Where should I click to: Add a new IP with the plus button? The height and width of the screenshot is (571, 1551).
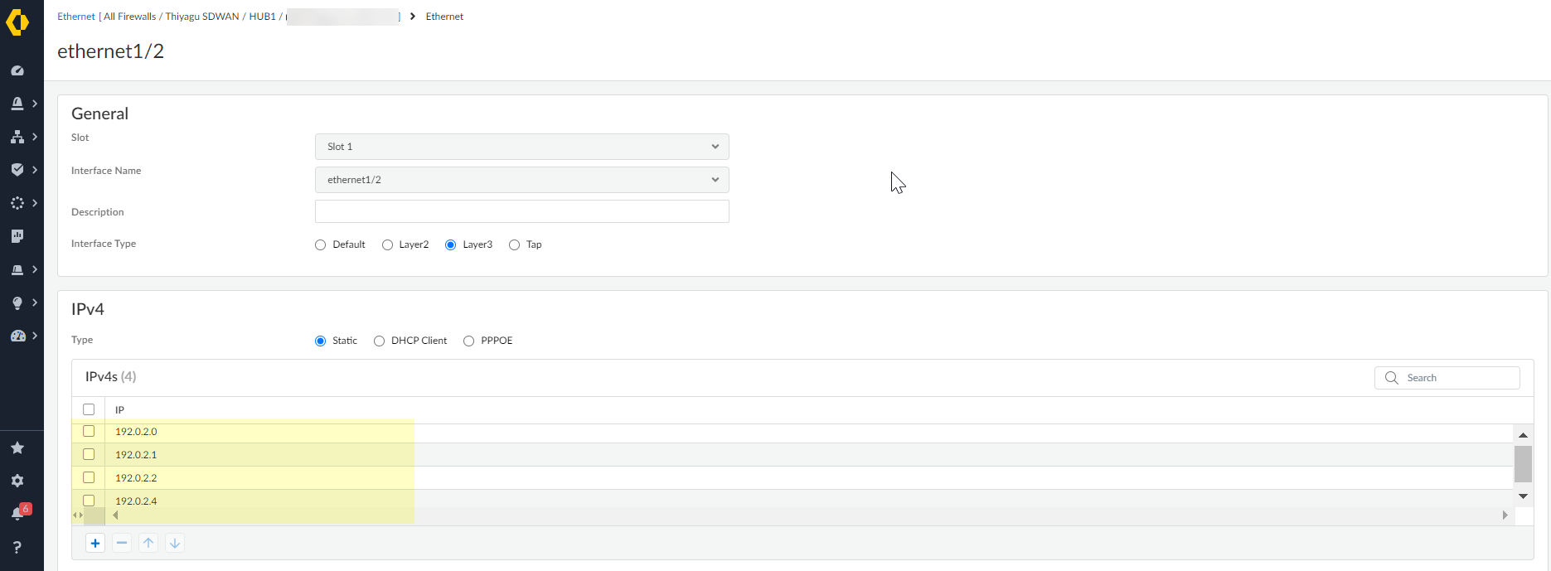[x=95, y=542]
